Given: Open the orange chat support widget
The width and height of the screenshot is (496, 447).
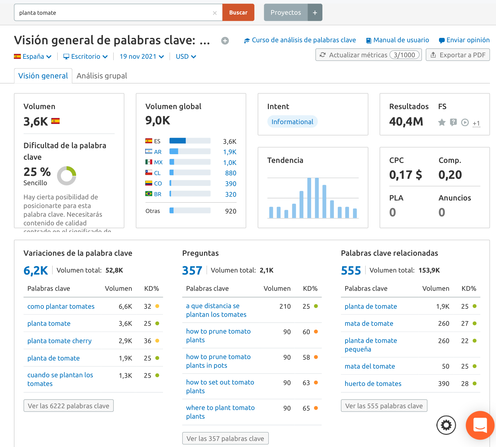Looking at the screenshot, I should tap(480, 425).
